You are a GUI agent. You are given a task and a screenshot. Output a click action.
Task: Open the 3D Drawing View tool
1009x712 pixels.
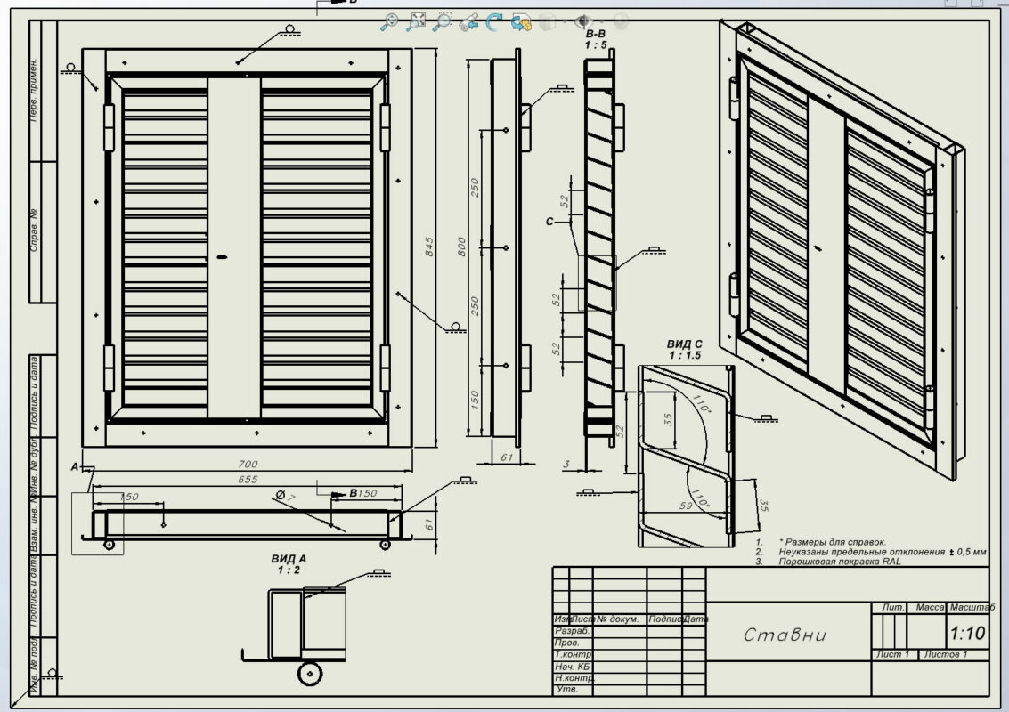[522, 22]
